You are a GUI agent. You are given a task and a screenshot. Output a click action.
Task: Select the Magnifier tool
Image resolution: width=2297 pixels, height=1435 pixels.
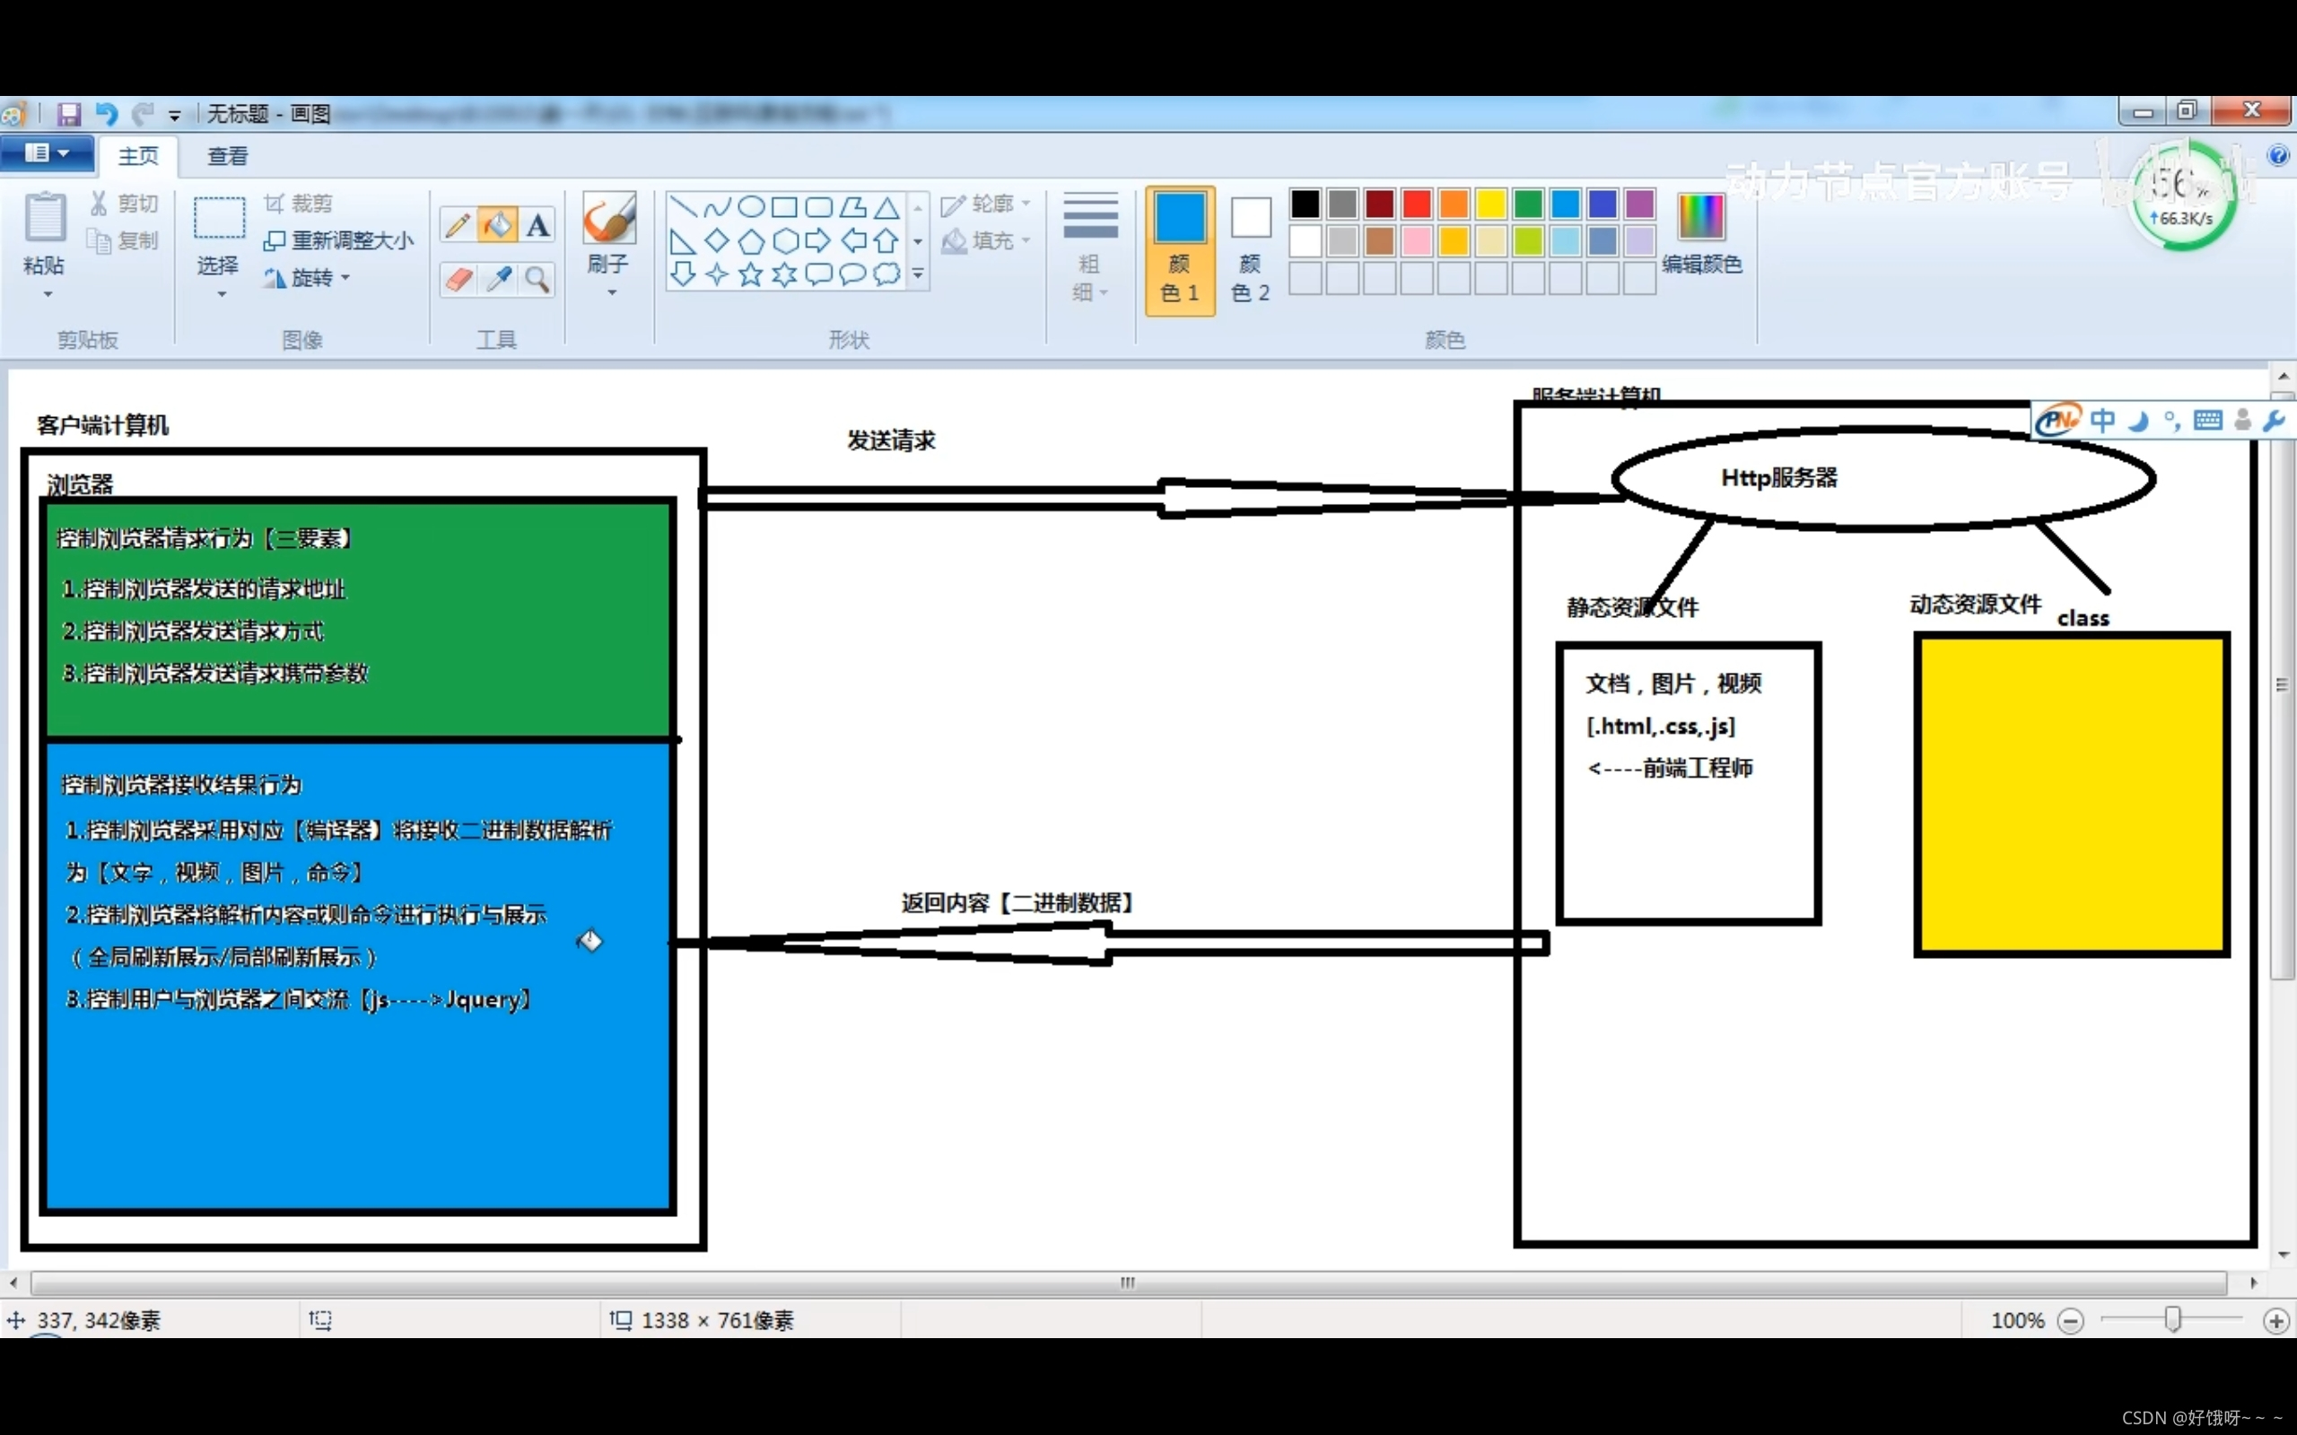(x=538, y=279)
